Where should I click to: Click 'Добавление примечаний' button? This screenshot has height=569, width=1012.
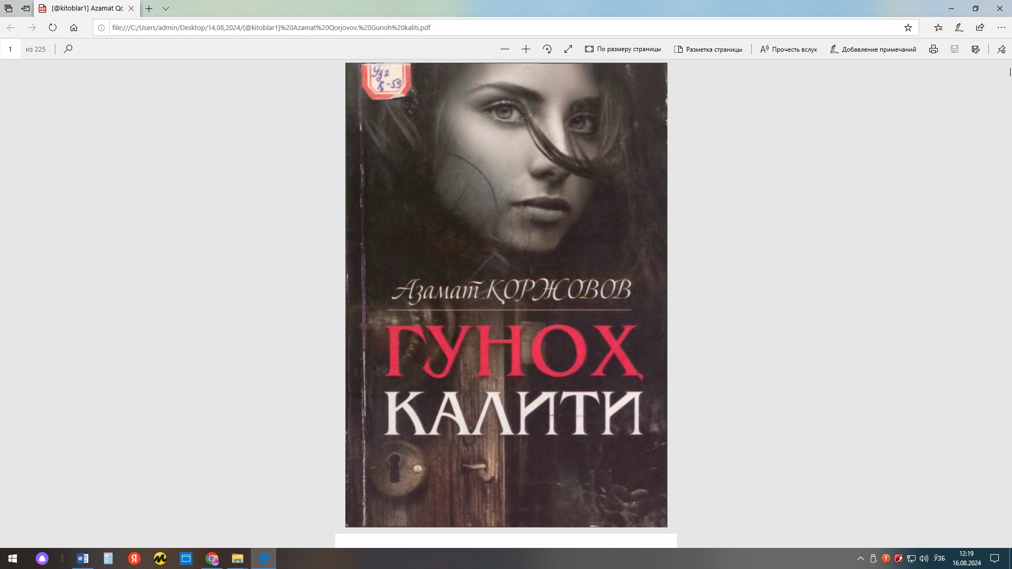(873, 49)
